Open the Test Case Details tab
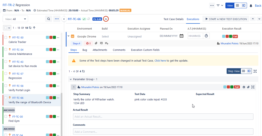The height and width of the screenshot is (136, 262). click(x=173, y=19)
